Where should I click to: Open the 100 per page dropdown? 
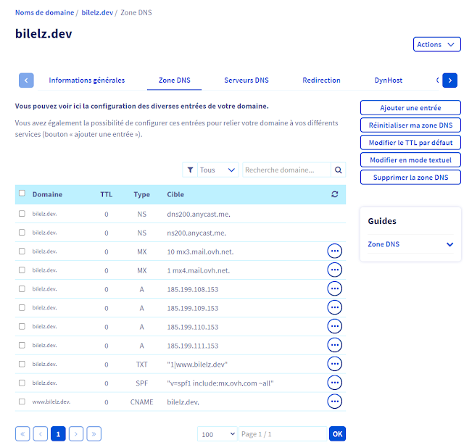click(217, 434)
